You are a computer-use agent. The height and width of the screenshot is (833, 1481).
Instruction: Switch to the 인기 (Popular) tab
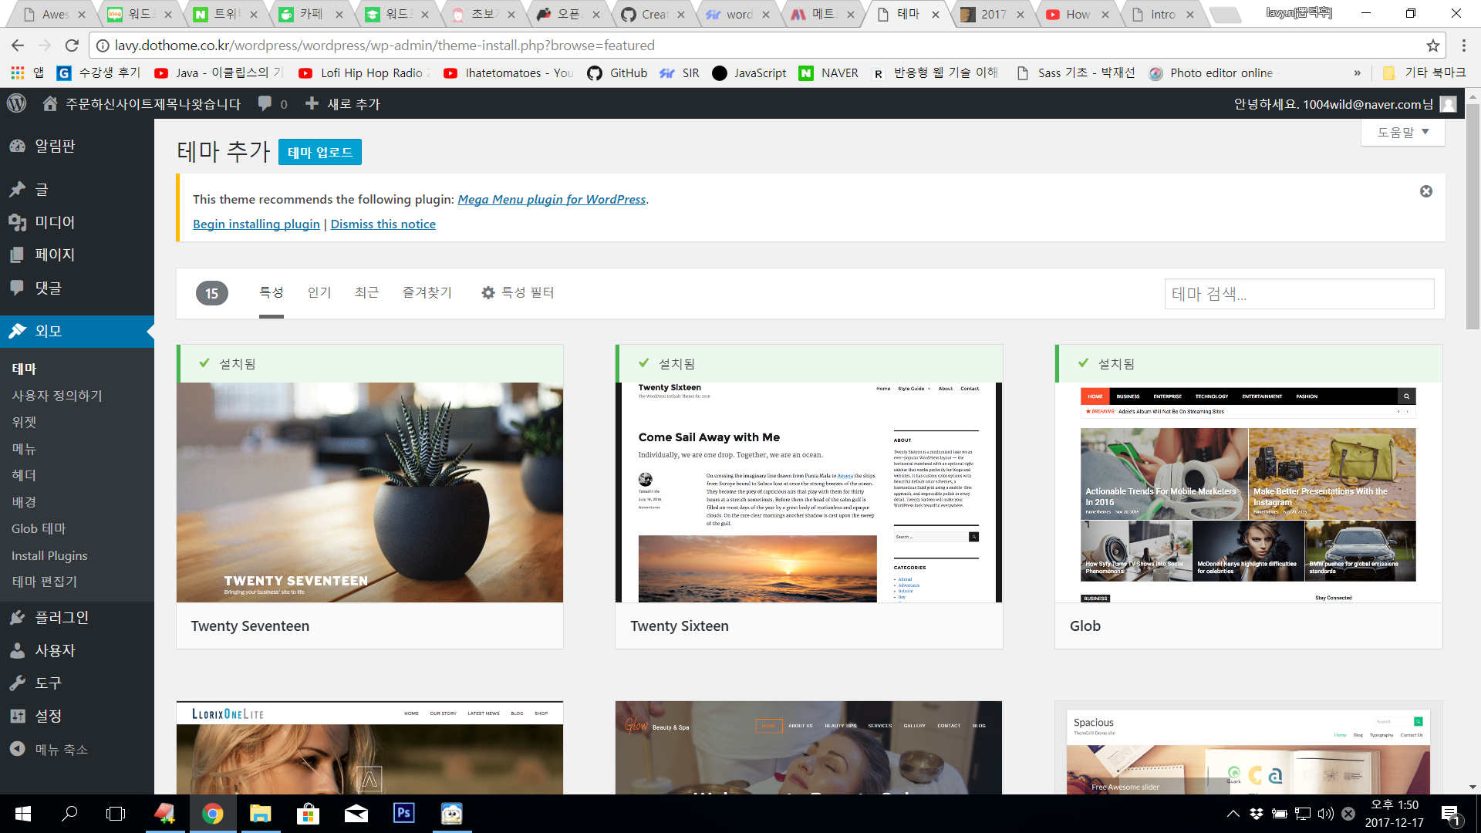click(319, 292)
